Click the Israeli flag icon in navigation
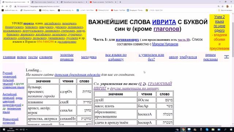The width and height of the screenshot is (234, 132). point(226,57)
